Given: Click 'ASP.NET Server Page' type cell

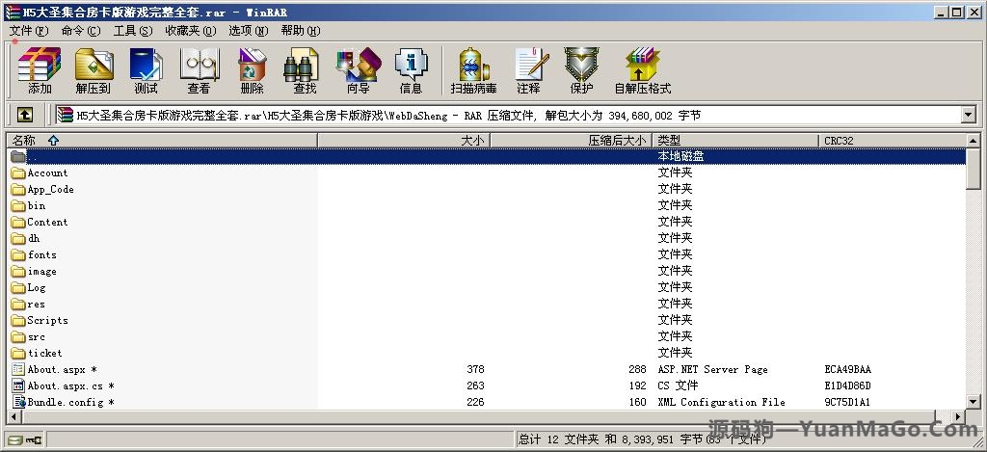Looking at the screenshot, I should pos(712,369).
